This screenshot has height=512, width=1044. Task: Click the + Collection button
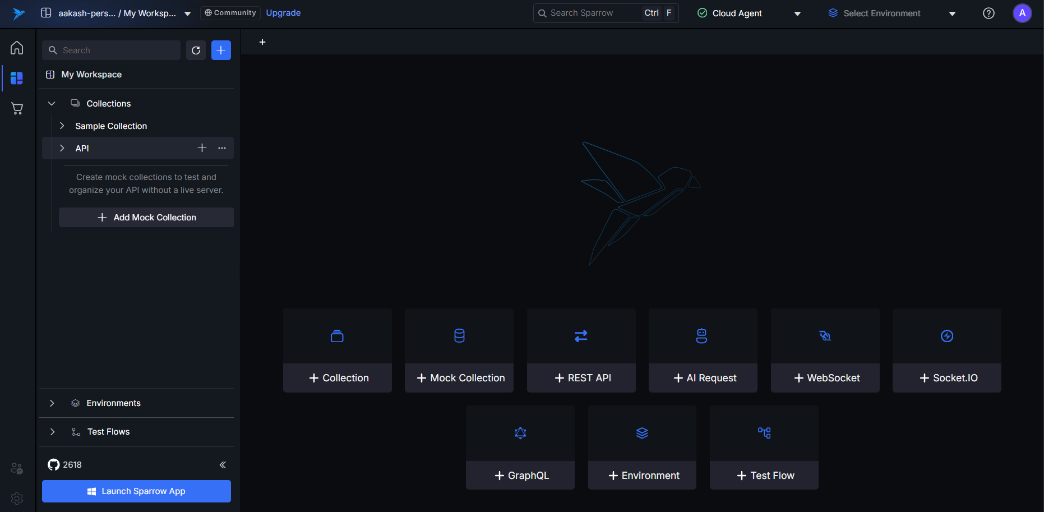[338, 378]
